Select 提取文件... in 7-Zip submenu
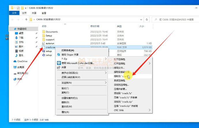Viewport: 199px width, 128px height. click(130, 68)
